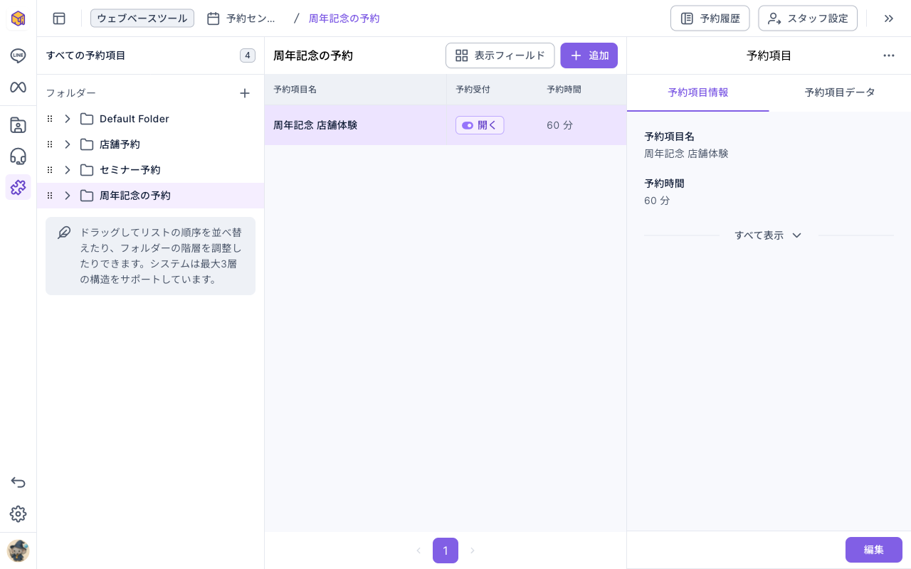
Task: Open the 予約セン... breadcrumb
Action: click(x=241, y=18)
